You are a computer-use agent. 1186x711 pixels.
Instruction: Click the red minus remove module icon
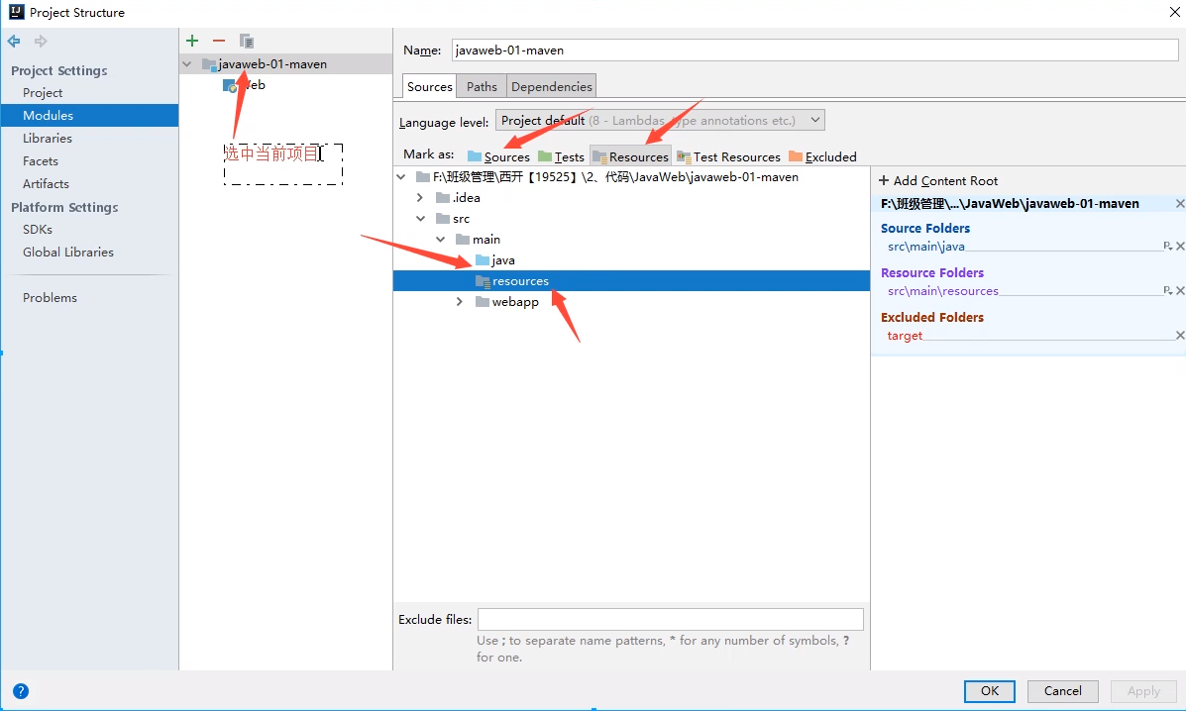pyautogui.click(x=219, y=41)
